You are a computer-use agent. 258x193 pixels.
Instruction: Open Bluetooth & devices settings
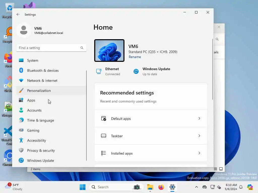point(51,70)
